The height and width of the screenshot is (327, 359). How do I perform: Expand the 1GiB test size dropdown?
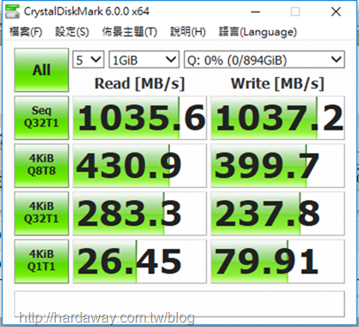[144, 60]
